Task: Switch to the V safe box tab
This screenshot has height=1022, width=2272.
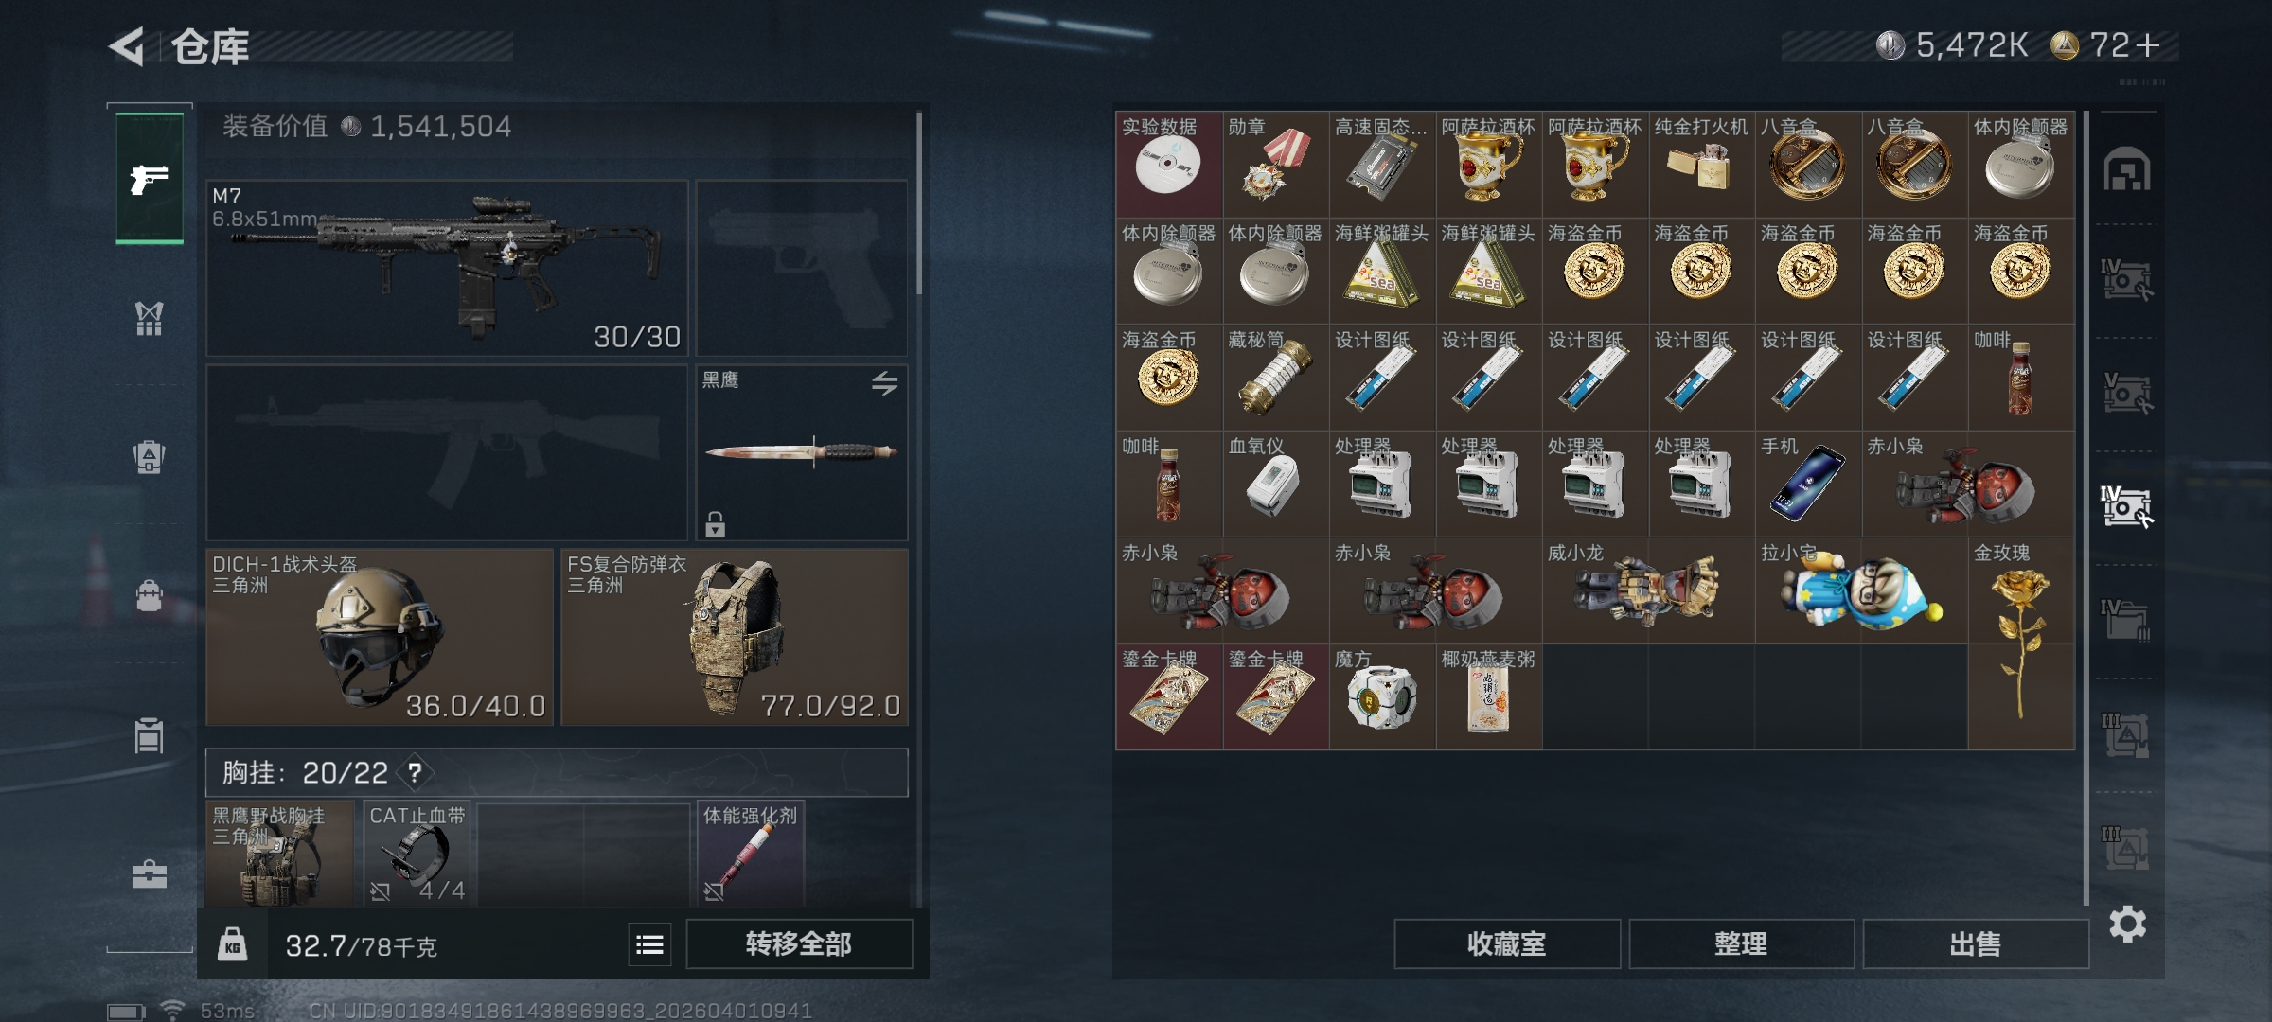Action: tap(2126, 393)
